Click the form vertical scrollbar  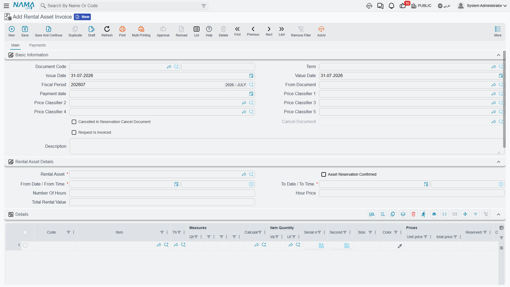coord(504,100)
